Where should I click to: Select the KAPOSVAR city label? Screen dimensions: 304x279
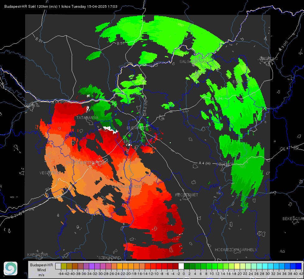tap(38, 255)
